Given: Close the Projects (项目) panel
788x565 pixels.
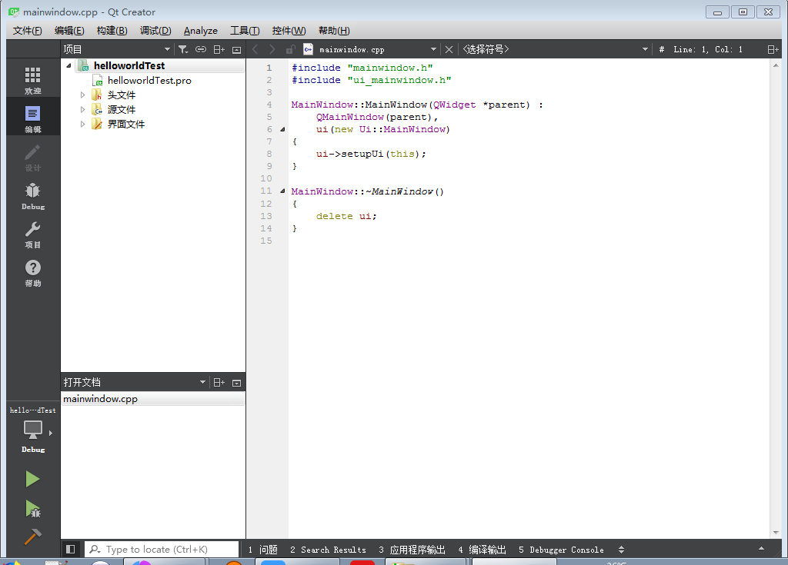Looking at the screenshot, I should point(237,49).
